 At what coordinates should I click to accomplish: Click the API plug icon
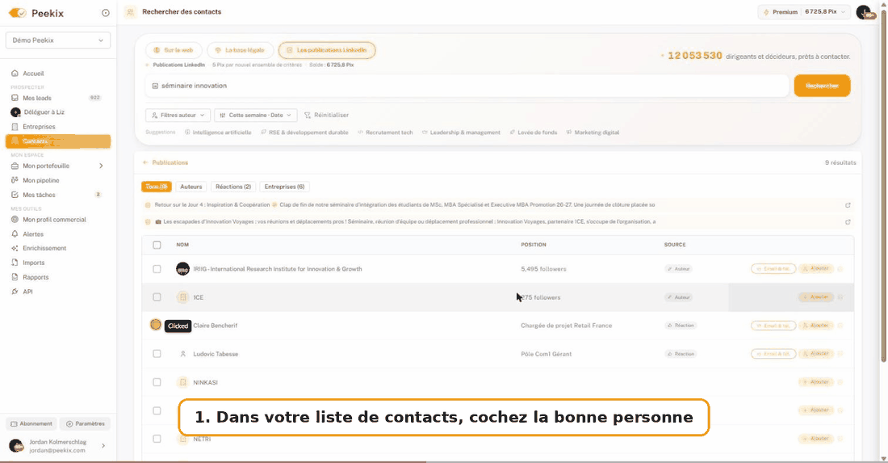[x=15, y=291]
